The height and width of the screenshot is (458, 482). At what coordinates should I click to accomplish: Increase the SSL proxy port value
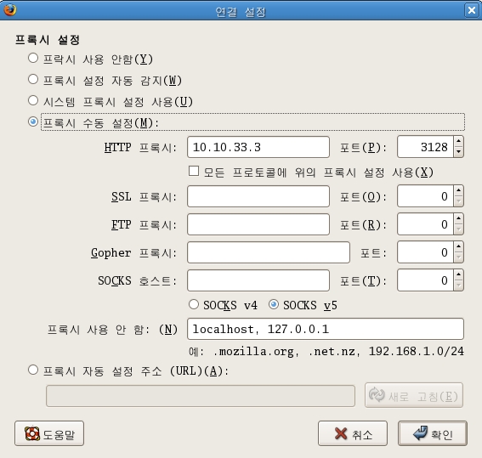tap(459, 190)
